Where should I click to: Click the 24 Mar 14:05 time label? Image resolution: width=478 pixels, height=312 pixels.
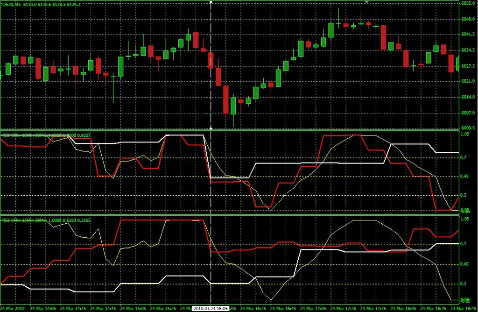click(43, 308)
